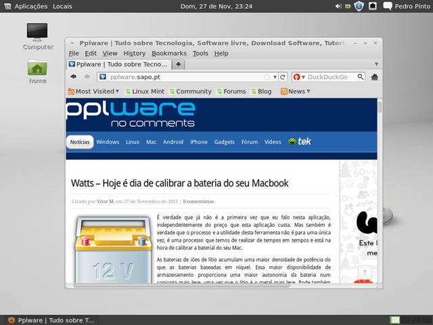Click the volume speaker icon in panel
The width and height of the screenshot is (433, 325).
[x=338, y=6]
